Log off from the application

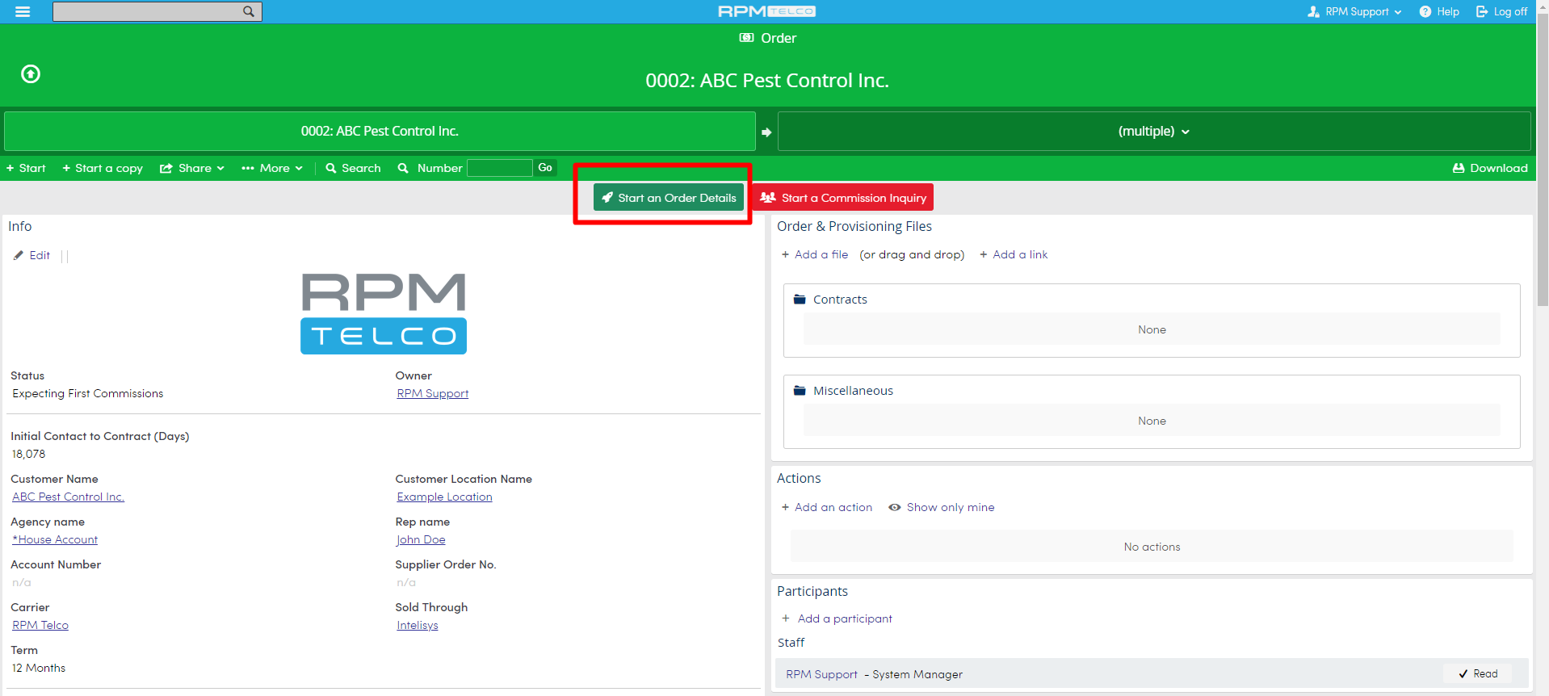(x=1501, y=11)
